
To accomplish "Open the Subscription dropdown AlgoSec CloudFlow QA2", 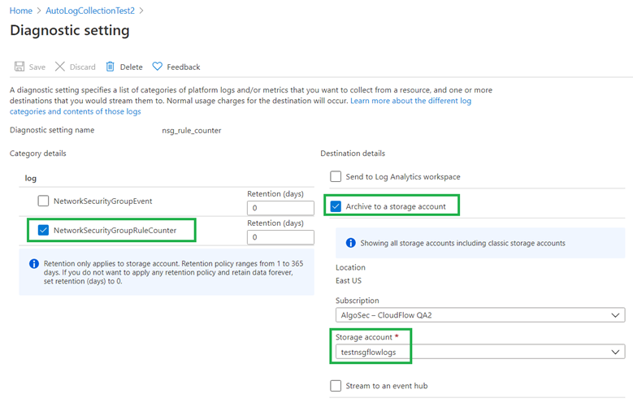I will point(480,315).
